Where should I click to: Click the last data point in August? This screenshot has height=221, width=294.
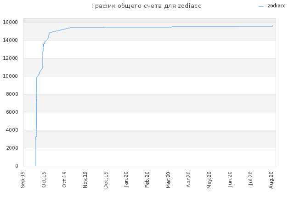272,26
